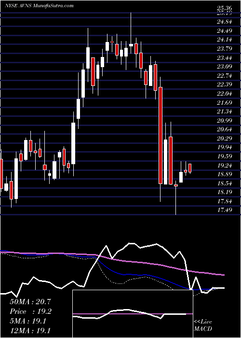Click the 20.64 price axis label
Image resolution: width=241 pixels, height=338 pixels.
tap(225, 129)
